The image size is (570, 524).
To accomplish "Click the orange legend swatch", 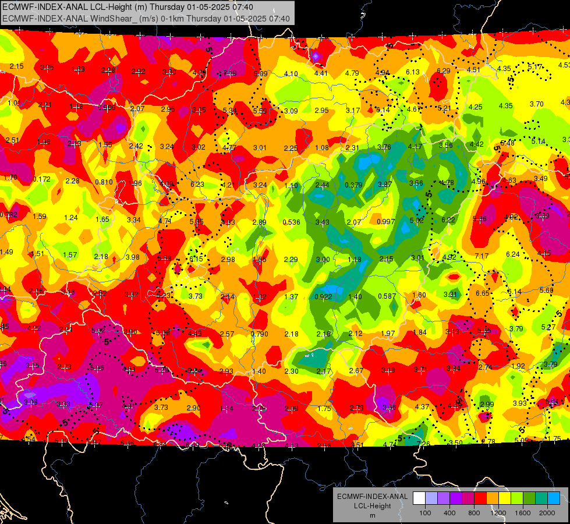I will click(x=493, y=498).
